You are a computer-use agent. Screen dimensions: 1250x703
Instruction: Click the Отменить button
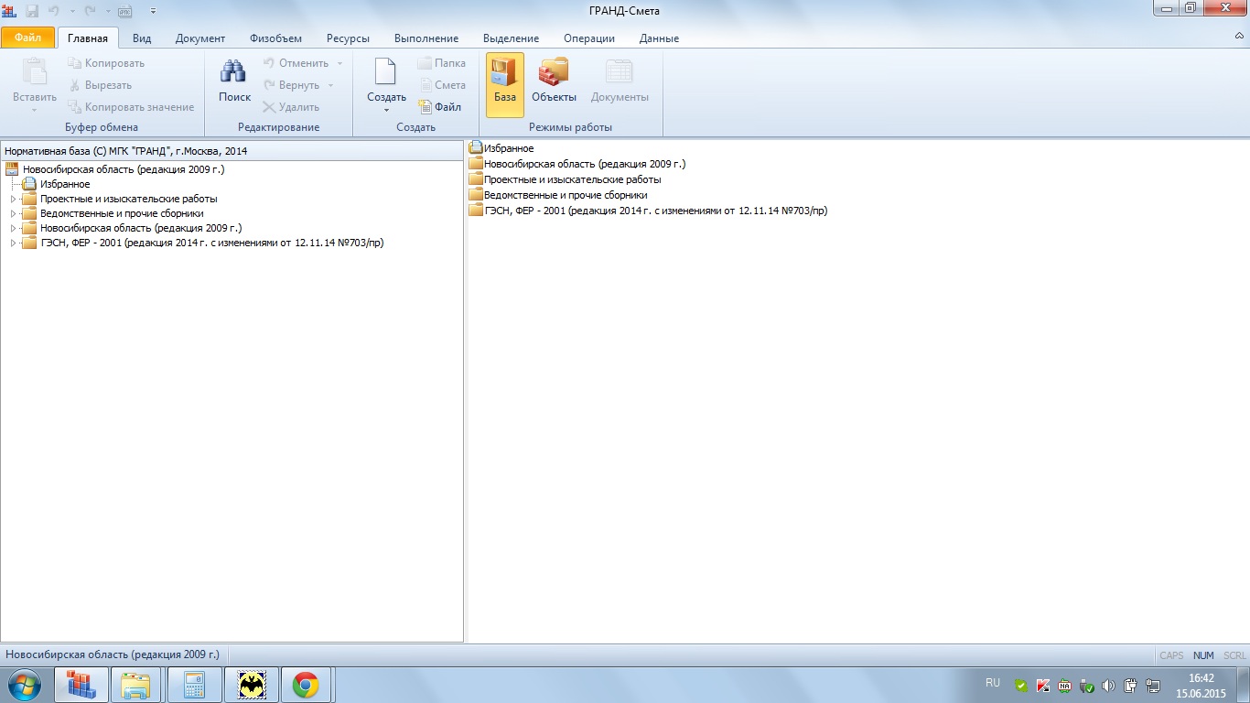tap(296, 63)
